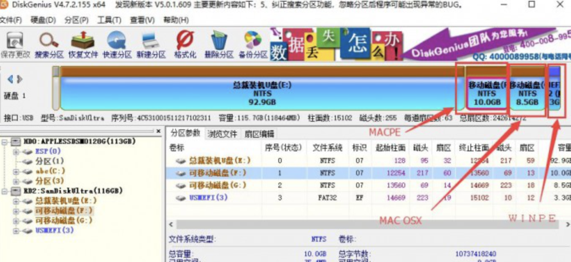Screen dimensions: 571x262
Task: Select the Format (格式化) toolbar icon
Action: pyautogui.click(x=185, y=45)
